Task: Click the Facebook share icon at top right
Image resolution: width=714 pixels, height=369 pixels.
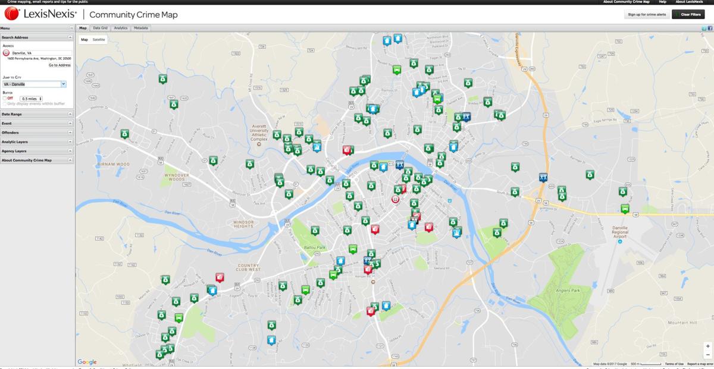Action: pyautogui.click(x=709, y=27)
